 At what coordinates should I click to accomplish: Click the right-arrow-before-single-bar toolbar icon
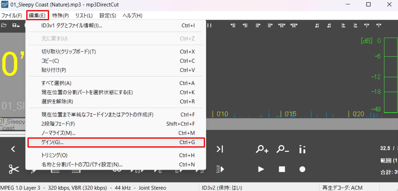click(245, 25)
